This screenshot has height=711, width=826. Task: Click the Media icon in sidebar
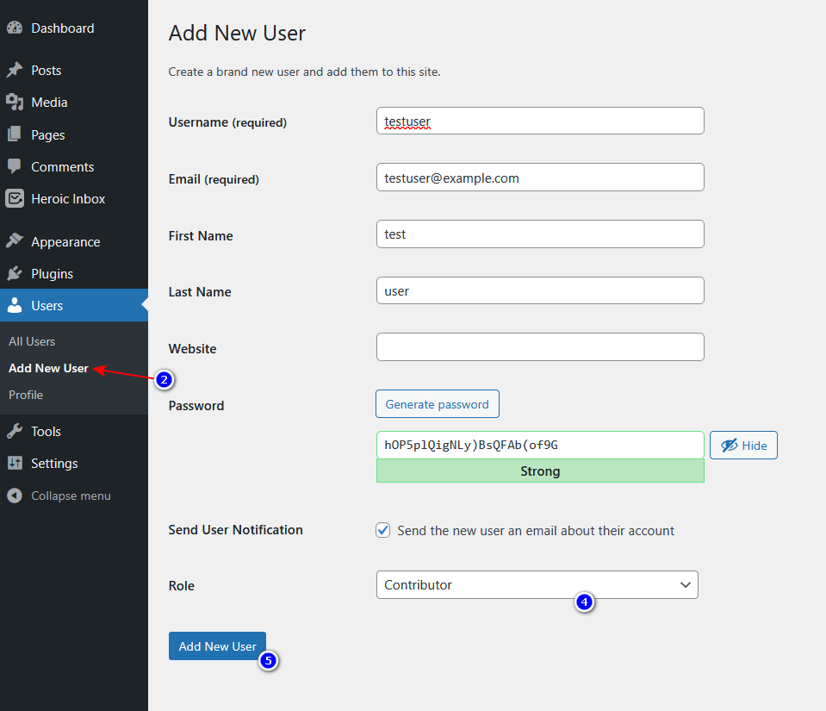15,103
